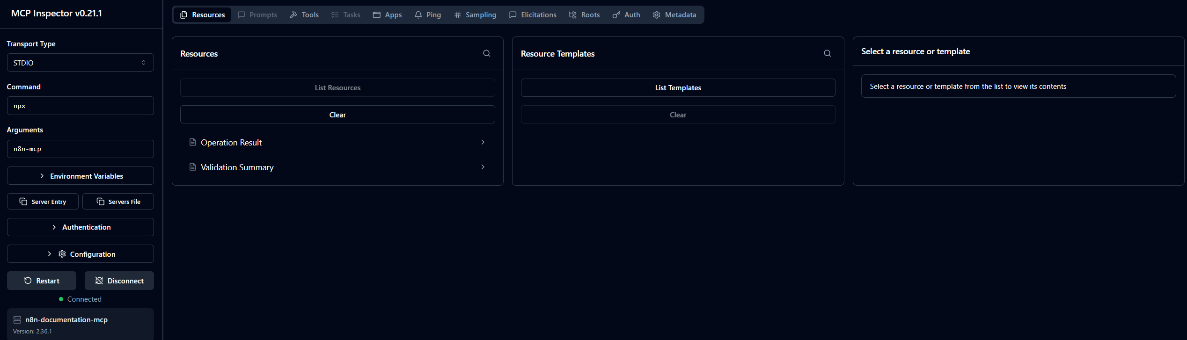Click the Resources tab file icon
1187x340 pixels.
click(x=184, y=15)
